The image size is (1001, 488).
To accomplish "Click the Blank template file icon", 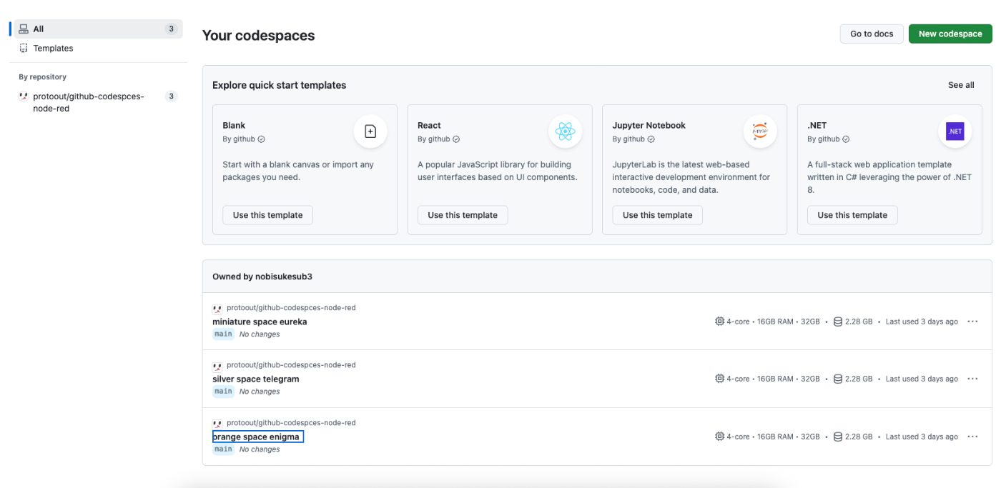I will [x=370, y=131].
